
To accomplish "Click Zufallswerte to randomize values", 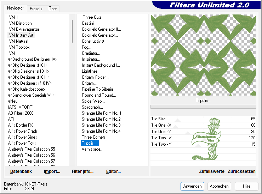I will 212,171.
